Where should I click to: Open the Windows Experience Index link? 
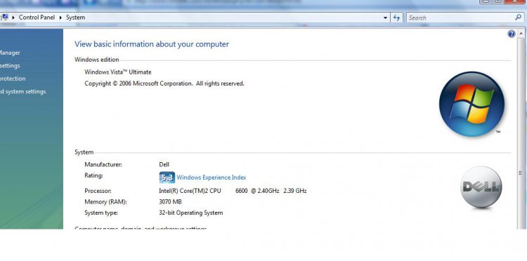pyautogui.click(x=212, y=178)
